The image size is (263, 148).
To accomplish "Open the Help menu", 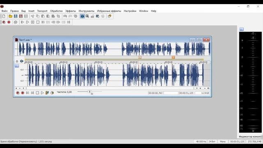I will 153,11.
